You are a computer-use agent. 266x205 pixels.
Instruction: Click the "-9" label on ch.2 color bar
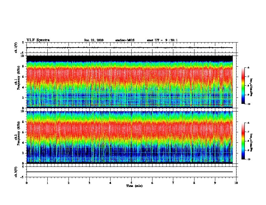pos(248,150)
